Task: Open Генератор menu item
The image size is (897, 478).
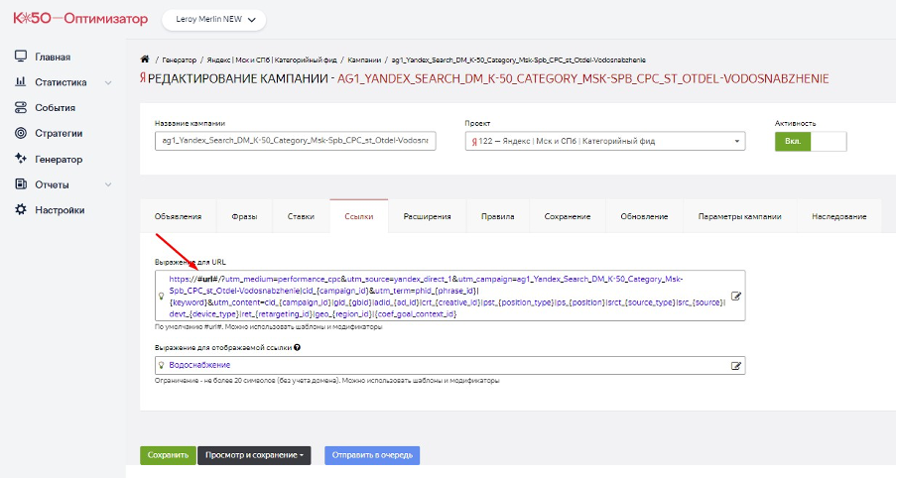Action: pos(59,159)
